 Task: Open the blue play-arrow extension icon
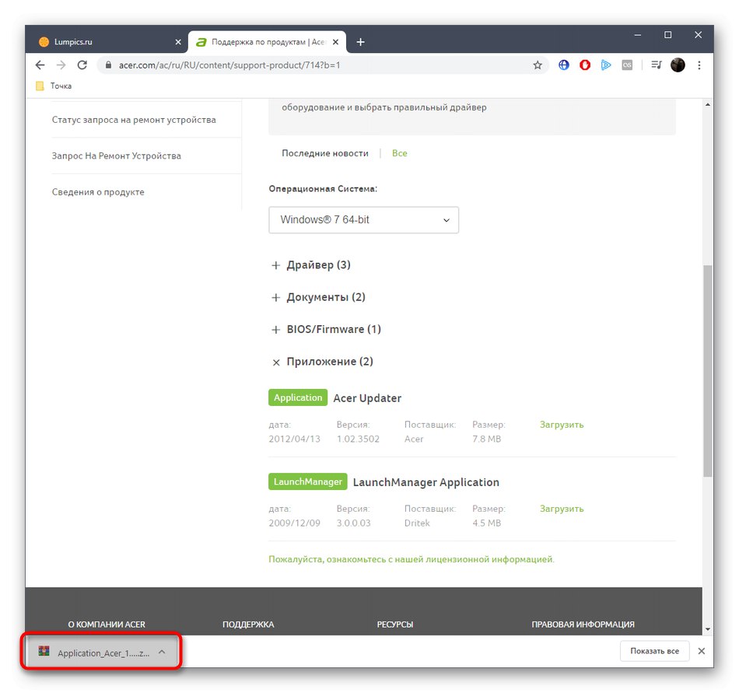point(606,65)
